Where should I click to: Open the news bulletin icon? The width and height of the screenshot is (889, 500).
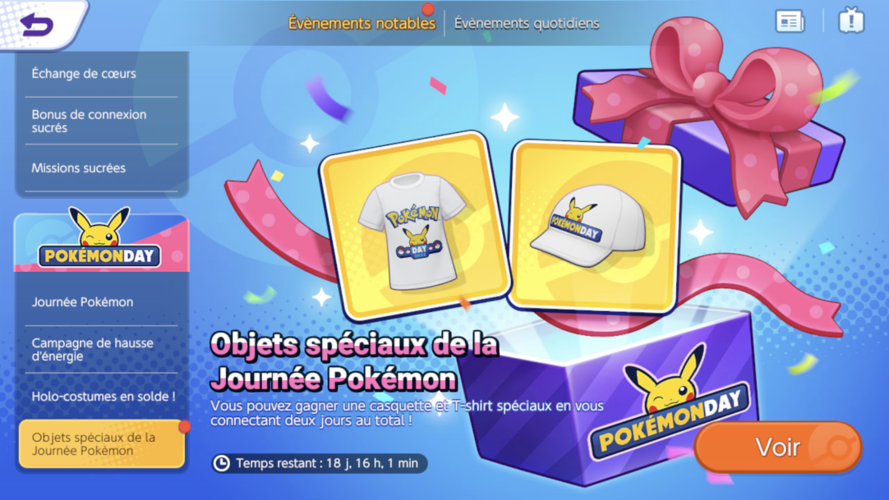click(790, 21)
